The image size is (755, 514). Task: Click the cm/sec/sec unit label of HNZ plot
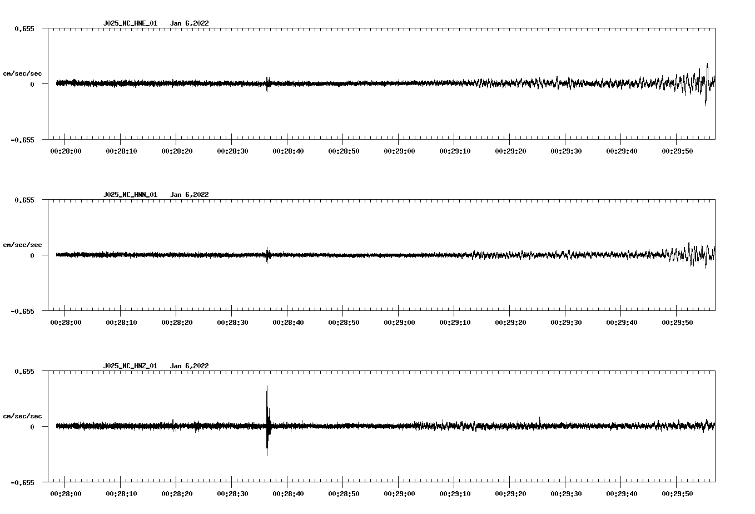coord(22,416)
